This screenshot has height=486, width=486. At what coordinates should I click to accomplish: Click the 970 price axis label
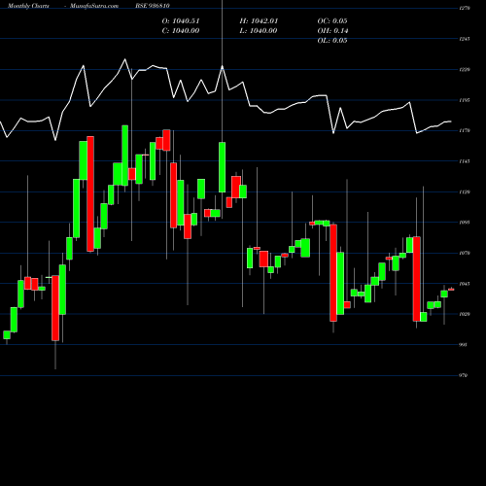(464, 375)
